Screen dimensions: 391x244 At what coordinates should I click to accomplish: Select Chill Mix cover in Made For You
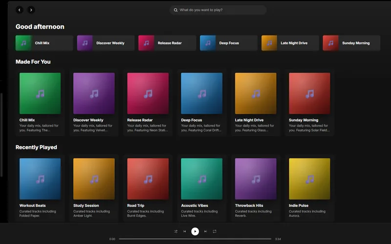pyautogui.click(x=40, y=93)
